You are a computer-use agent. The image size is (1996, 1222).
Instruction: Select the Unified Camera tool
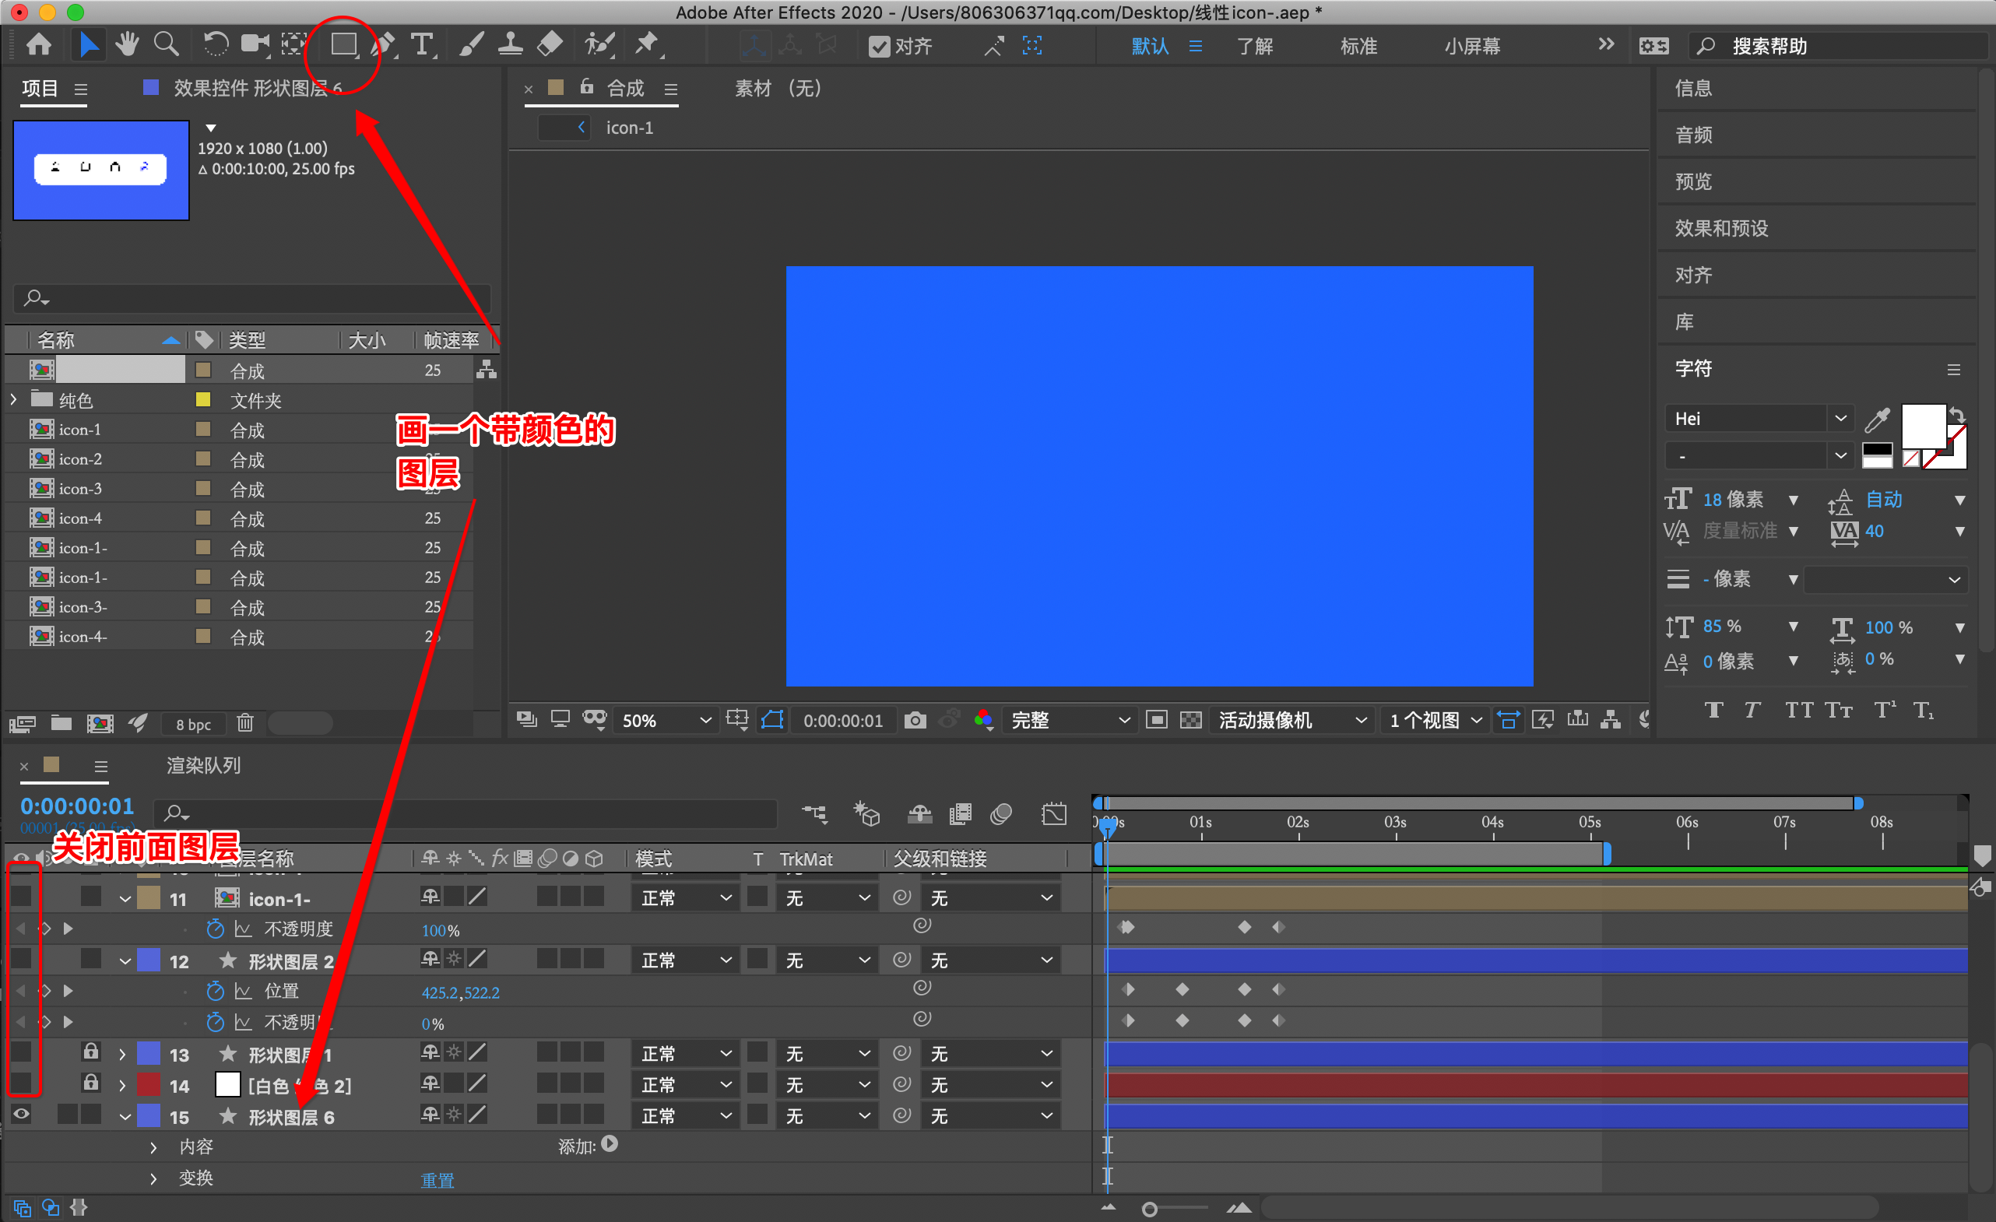pyautogui.click(x=255, y=44)
